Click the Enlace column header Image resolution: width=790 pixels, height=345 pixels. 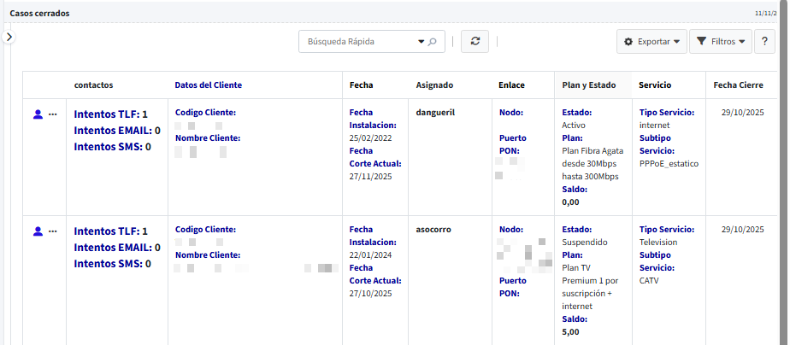click(x=511, y=85)
